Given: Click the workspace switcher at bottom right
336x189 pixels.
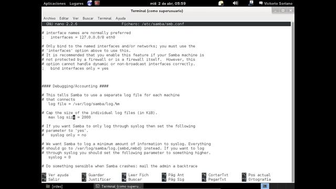Looking at the screenshot, I should pos(265,186).
